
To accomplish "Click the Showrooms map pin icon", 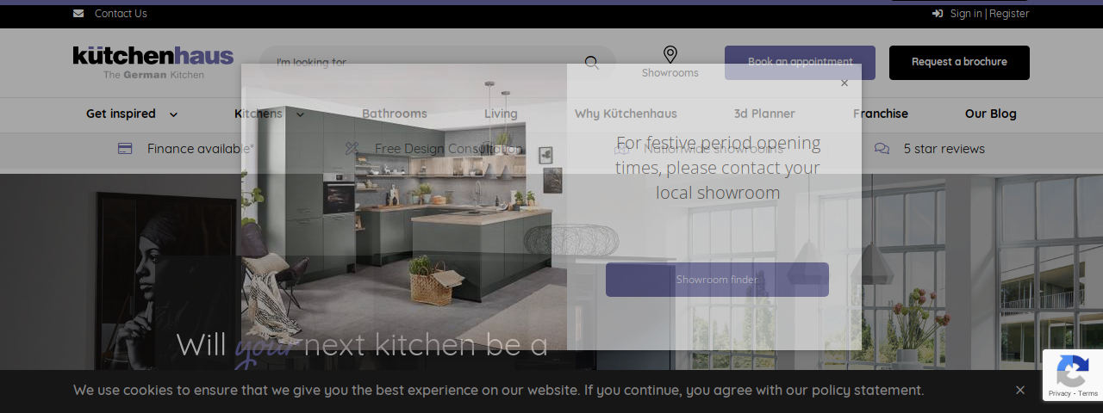I will [670, 54].
